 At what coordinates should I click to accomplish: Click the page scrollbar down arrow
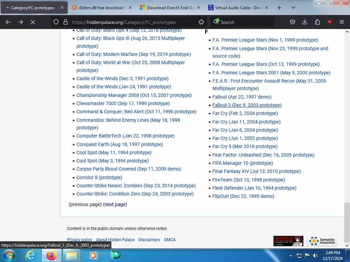347,245
